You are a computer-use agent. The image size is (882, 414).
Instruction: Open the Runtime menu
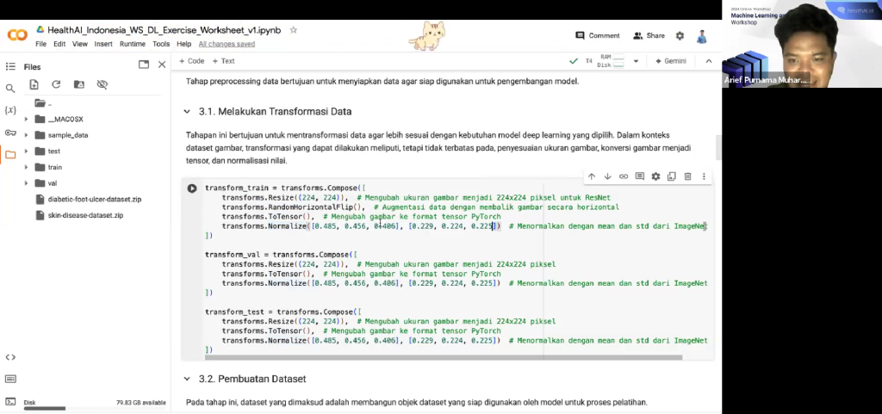(x=132, y=44)
